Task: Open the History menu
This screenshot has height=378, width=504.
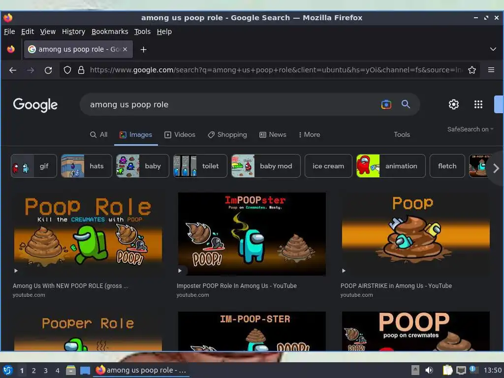Action: tap(74, 31)
